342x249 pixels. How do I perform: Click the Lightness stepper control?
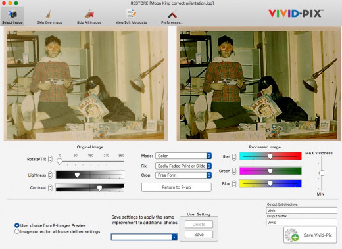50,175
